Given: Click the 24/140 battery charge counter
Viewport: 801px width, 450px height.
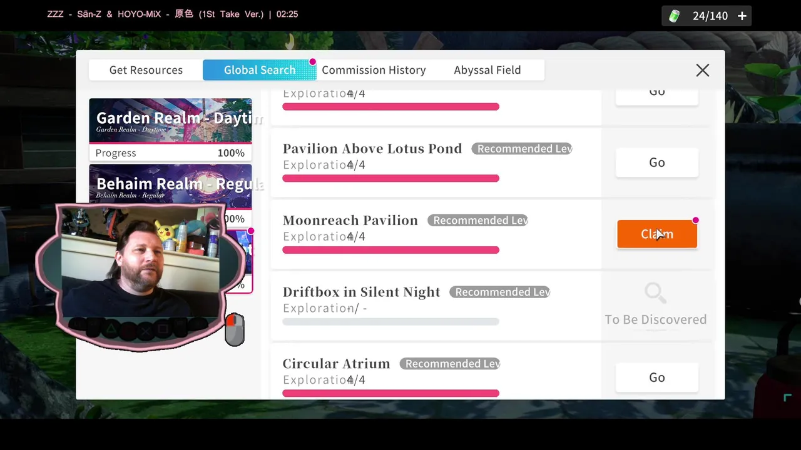Looking at the screenshot, I should point(710,16).
